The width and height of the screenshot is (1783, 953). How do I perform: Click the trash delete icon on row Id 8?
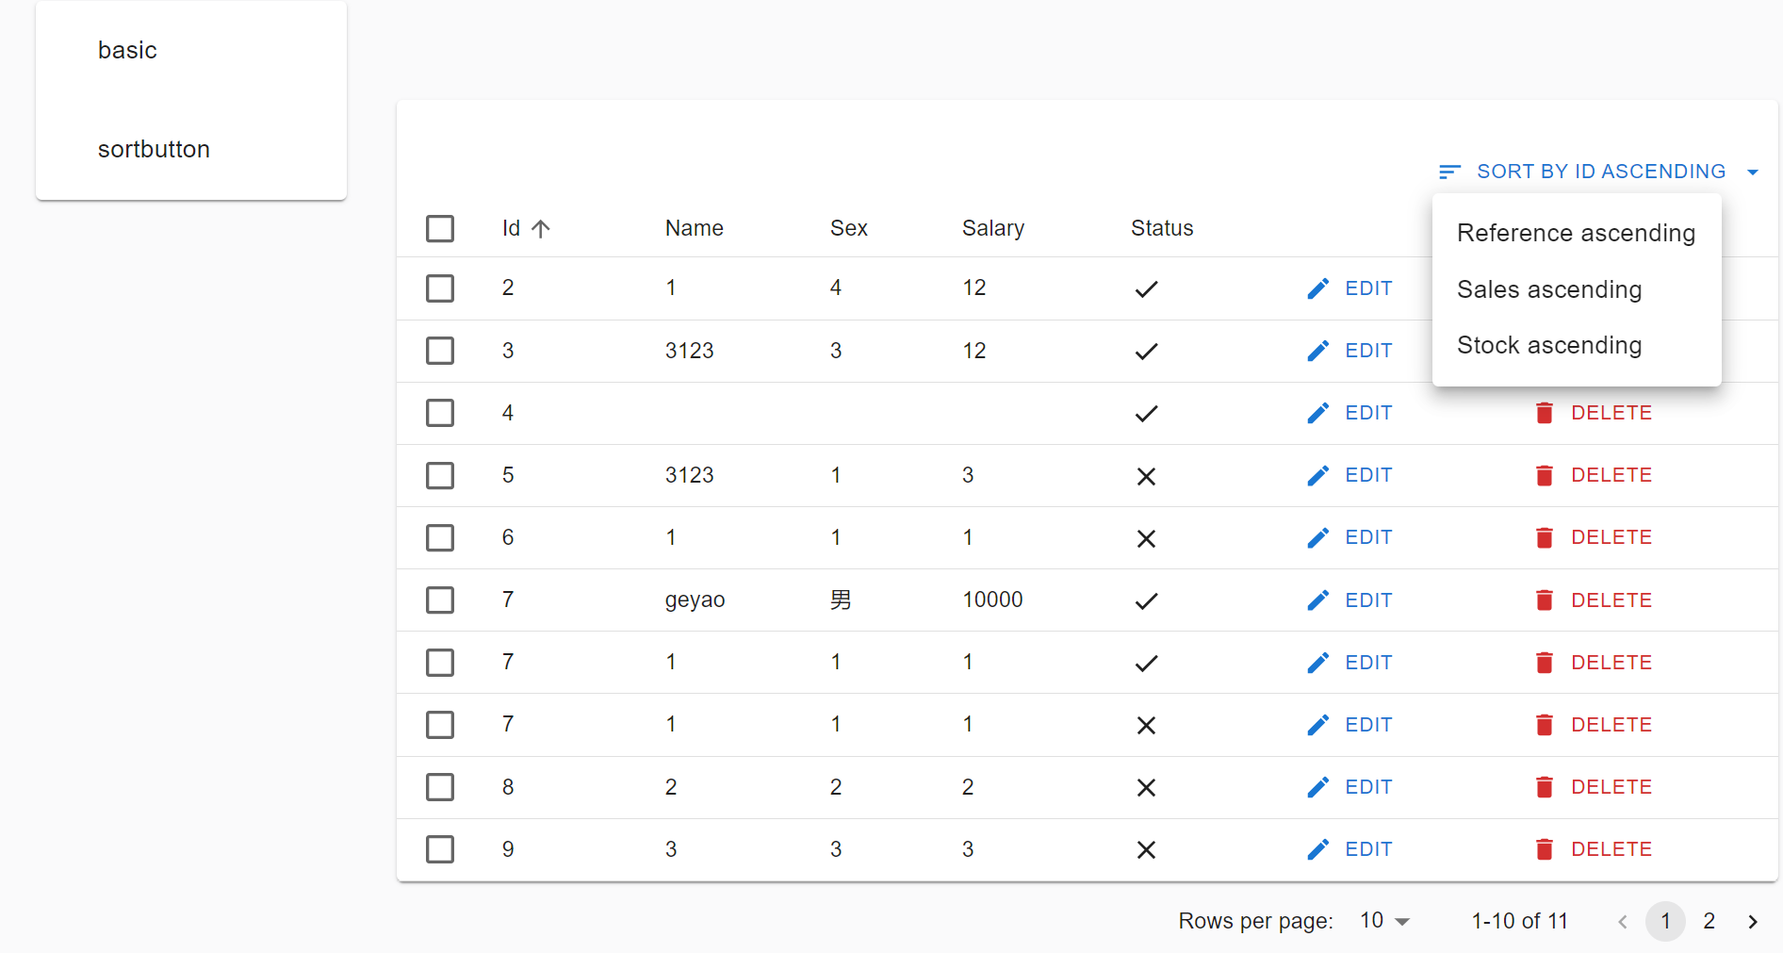(1544, 787)
